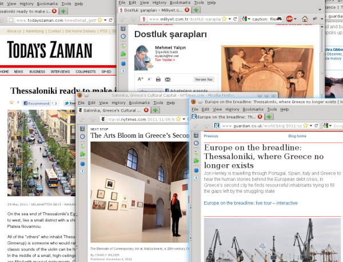Email the Milliyet article via the envelope icon

click(x=167, y=79)
